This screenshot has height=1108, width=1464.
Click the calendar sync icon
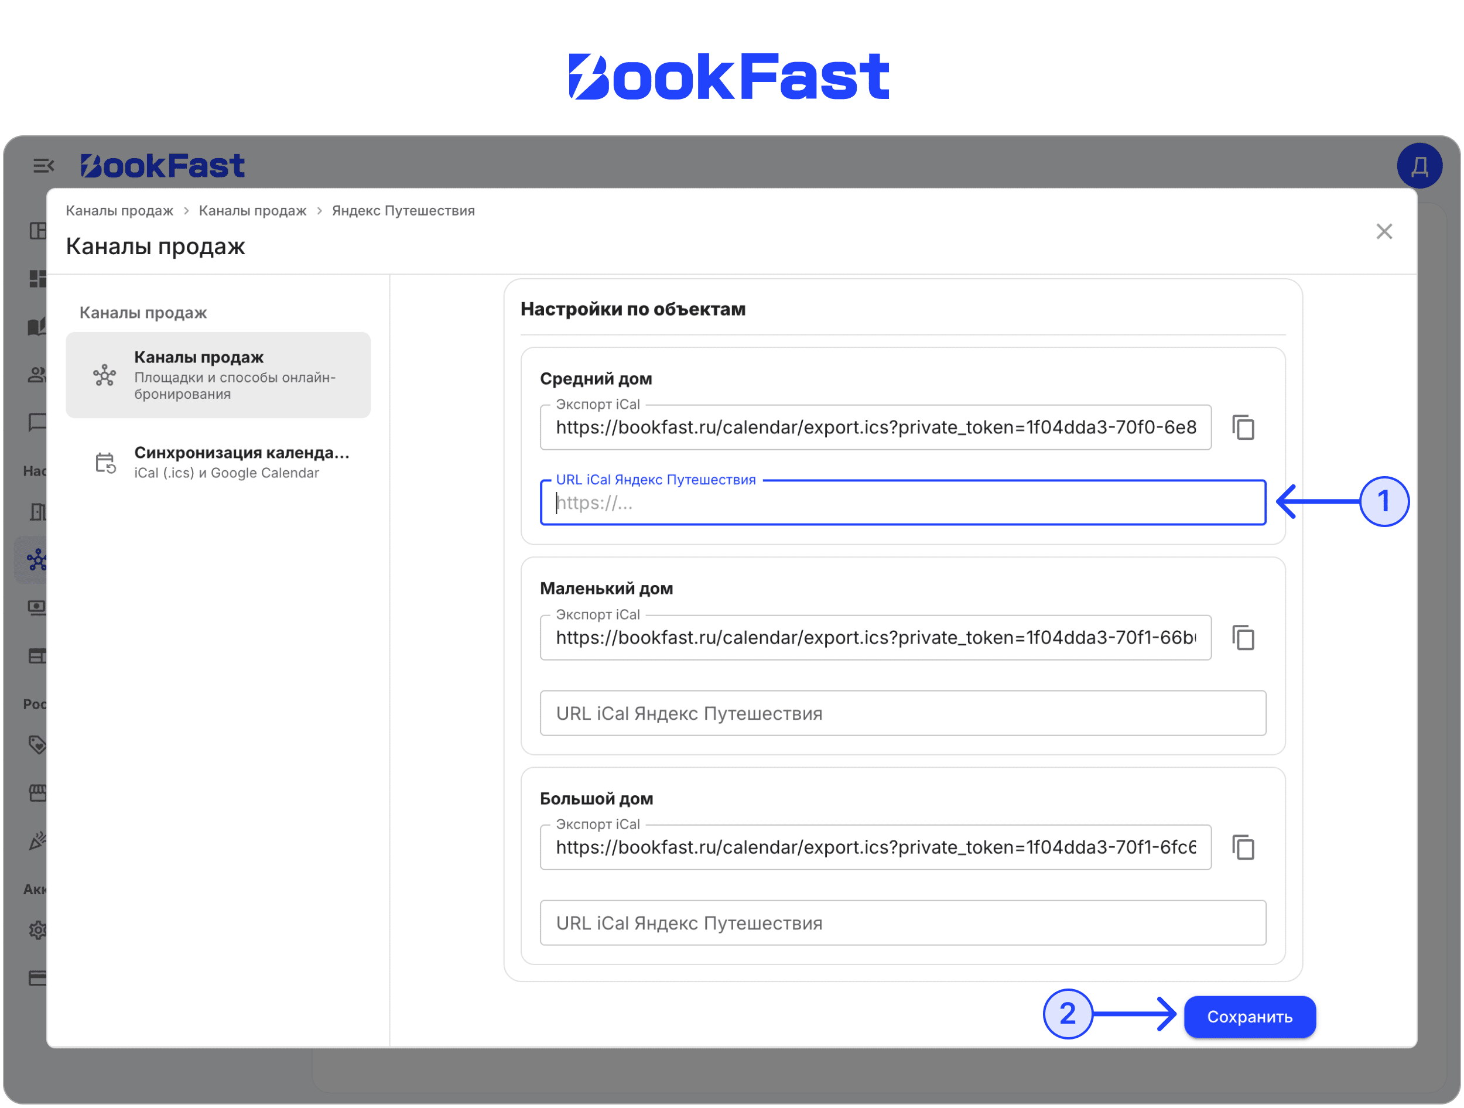(x=105, y=463)
